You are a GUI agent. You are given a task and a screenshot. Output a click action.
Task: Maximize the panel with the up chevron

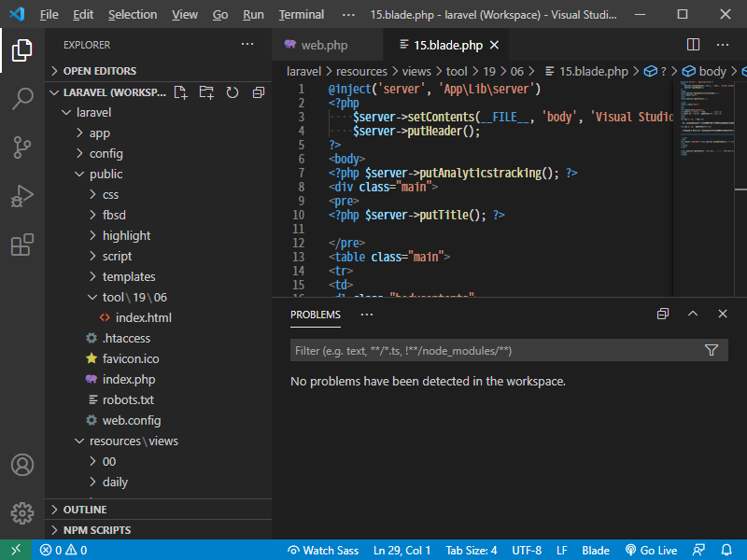[693, 315]
